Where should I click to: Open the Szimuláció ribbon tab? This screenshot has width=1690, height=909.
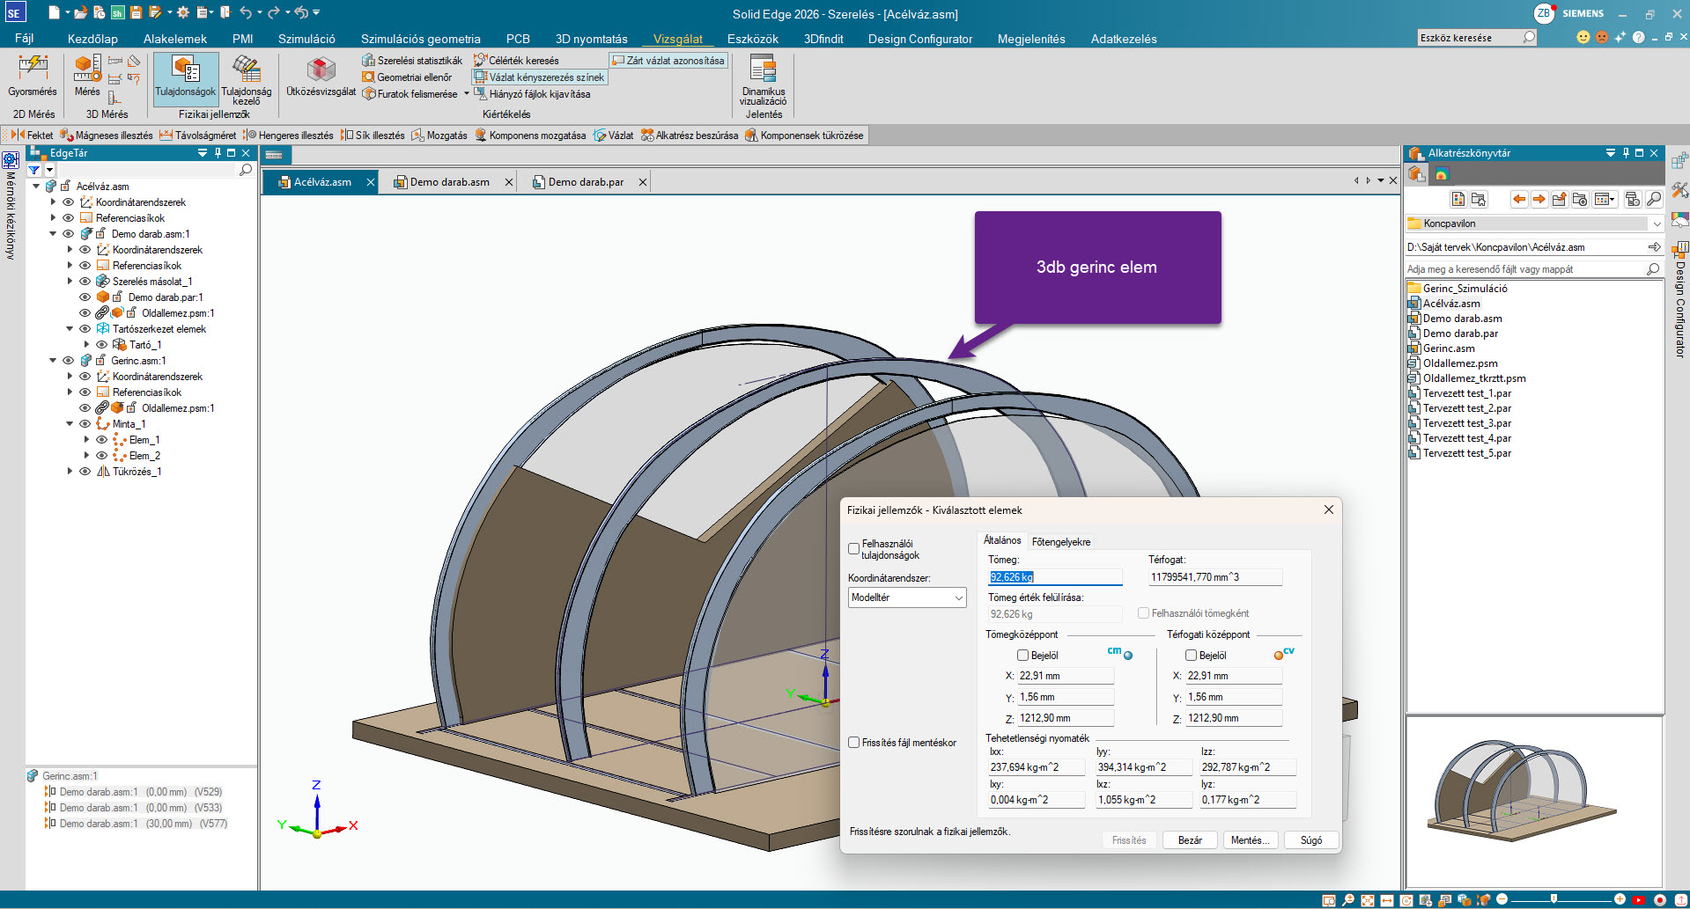(x=306, y=39)
